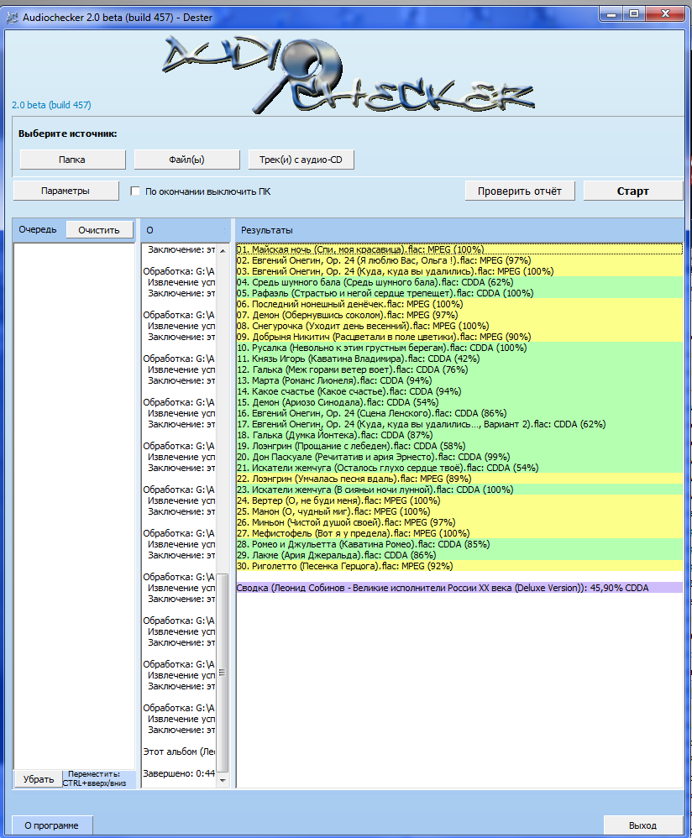Click the version 2.0 beta link
This screenshot has width=692, height=838.
coord(51,105)
